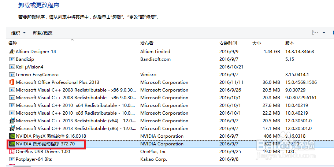Click publisher Altium Limited
The width and height of the screenshot is (334, 167).
155,52
